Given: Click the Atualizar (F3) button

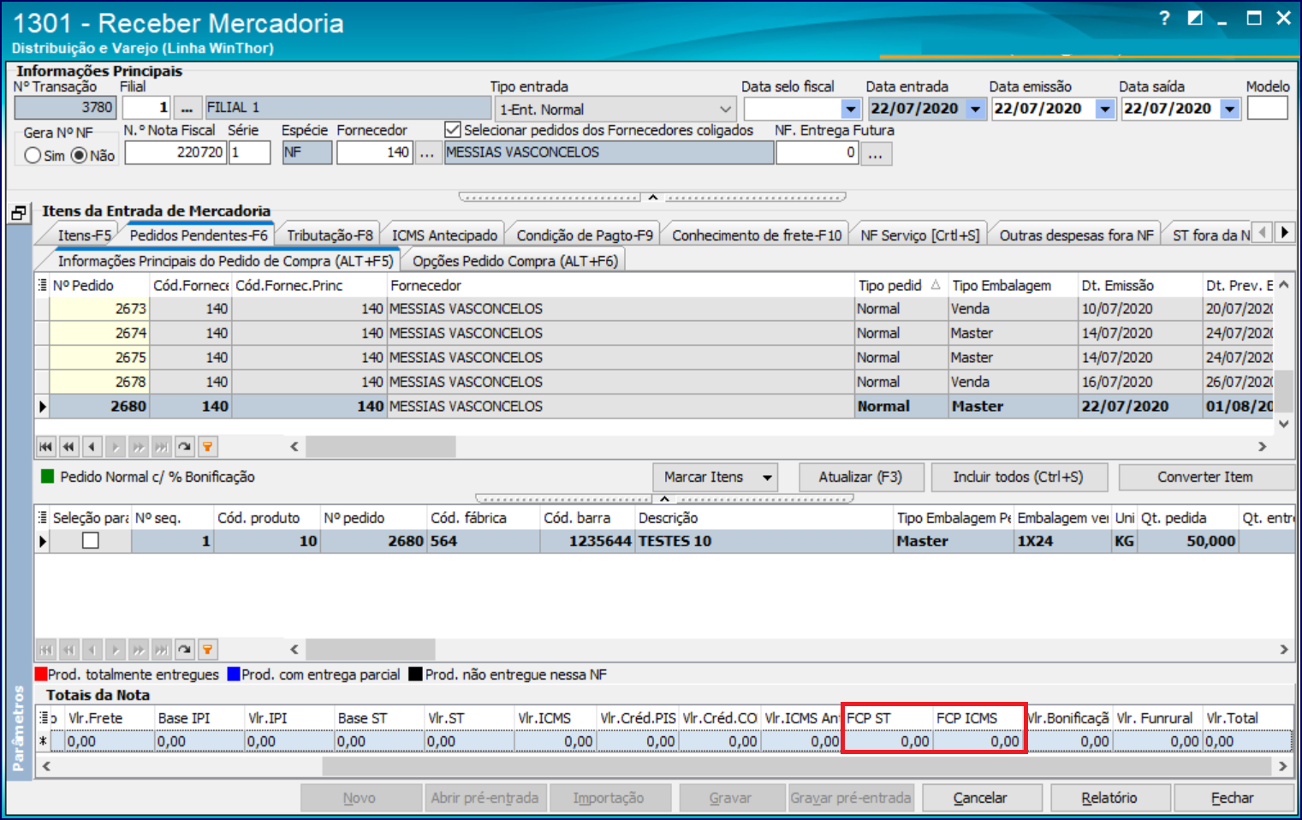Looking at the screenshot, I should tap(860, 478).
